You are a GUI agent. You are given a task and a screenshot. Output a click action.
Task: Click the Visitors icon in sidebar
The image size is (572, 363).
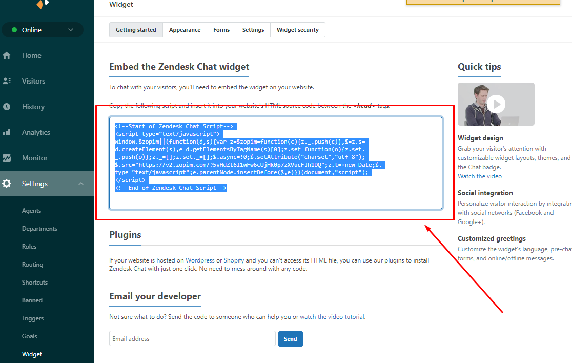(x=7, y=81)
